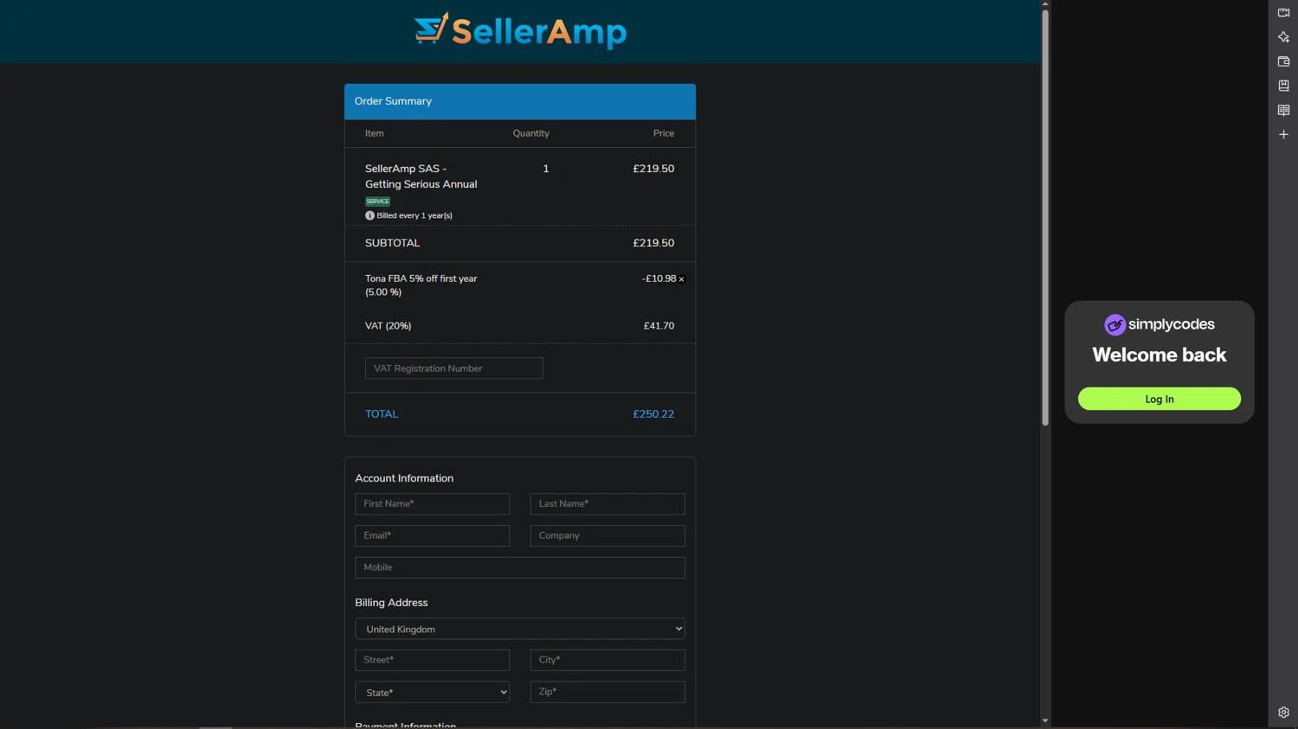
Task: Click the scrollbar down arrow
Action: (1045, 720)
